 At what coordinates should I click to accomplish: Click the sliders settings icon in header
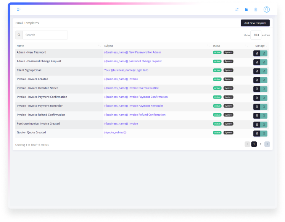[x=237, y=9]
